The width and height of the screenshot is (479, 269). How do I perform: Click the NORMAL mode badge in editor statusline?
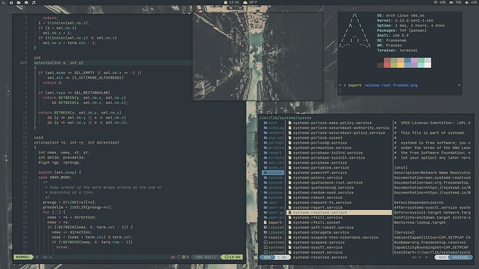[23, 257]
